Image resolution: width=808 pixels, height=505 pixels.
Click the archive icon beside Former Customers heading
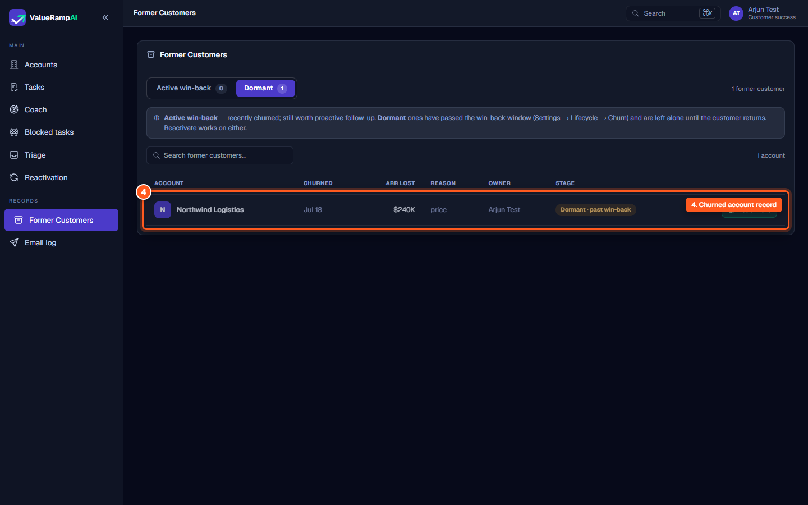(151, 54)
